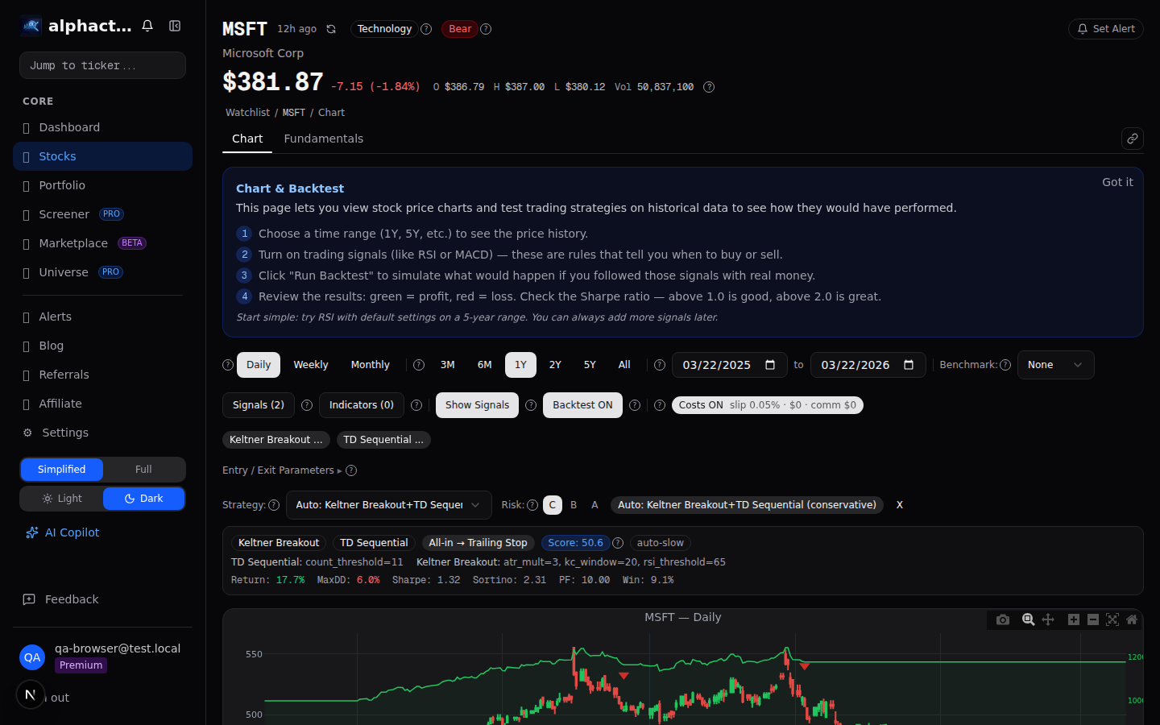Open the Benchmark dropdown

click(x=1055, y=364)
